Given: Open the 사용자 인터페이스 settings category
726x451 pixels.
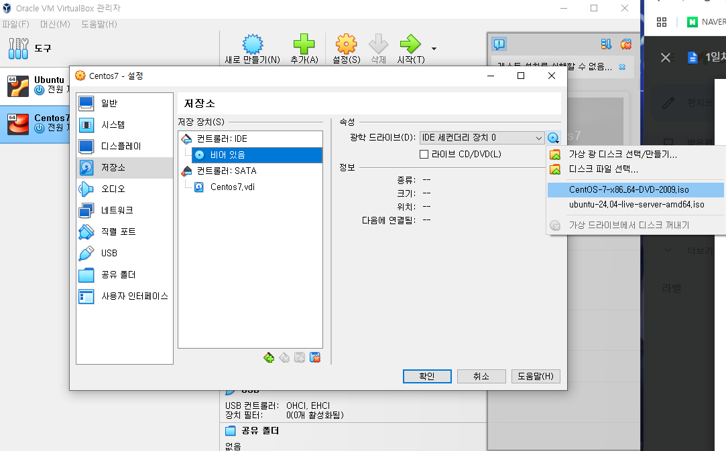Looking at the screenshot, I should (x=125, y=296).
